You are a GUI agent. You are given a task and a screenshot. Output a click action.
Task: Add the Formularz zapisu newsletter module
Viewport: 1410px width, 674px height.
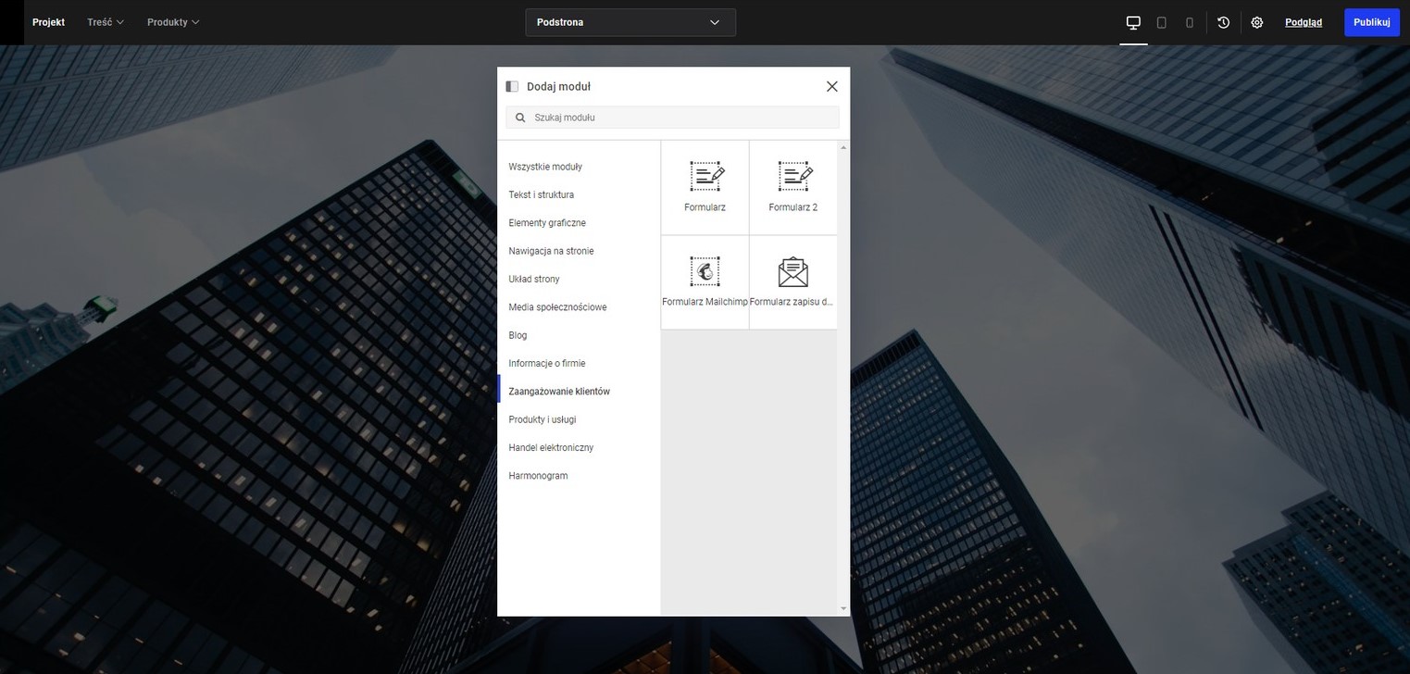(793, 282)
